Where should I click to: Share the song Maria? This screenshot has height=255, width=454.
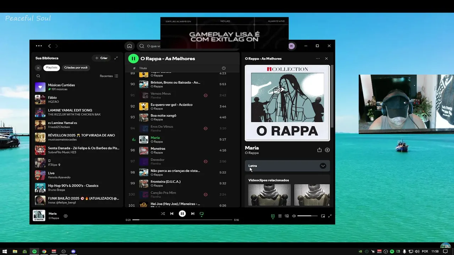(319, 150)
